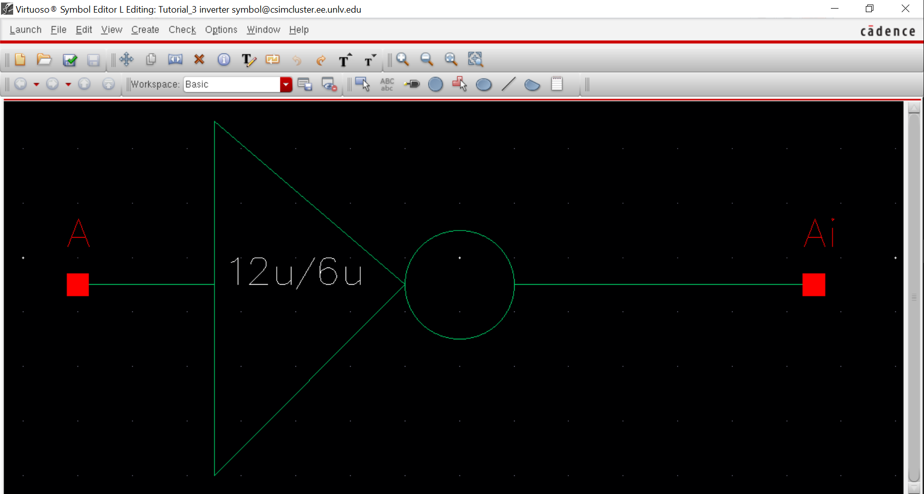
Task: Open the Create menu
Action: tap(145, 30)
